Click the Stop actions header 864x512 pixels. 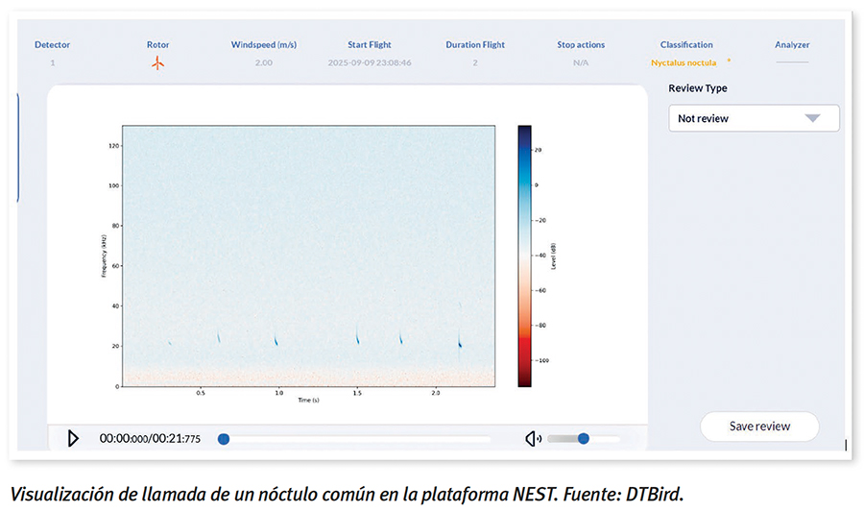[581, 44]
